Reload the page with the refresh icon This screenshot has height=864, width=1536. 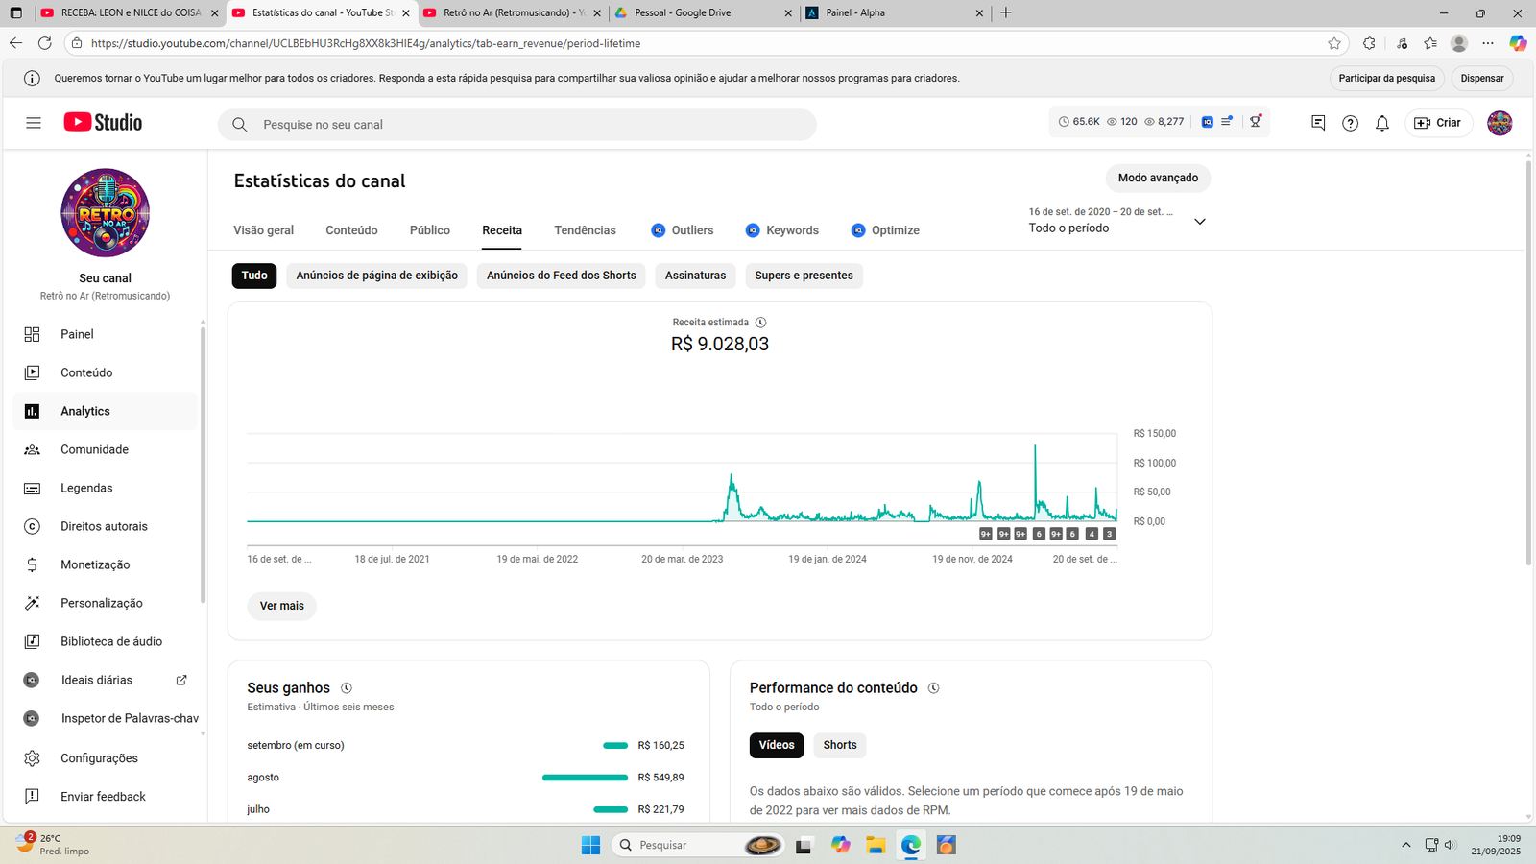[x=44, y=43]
